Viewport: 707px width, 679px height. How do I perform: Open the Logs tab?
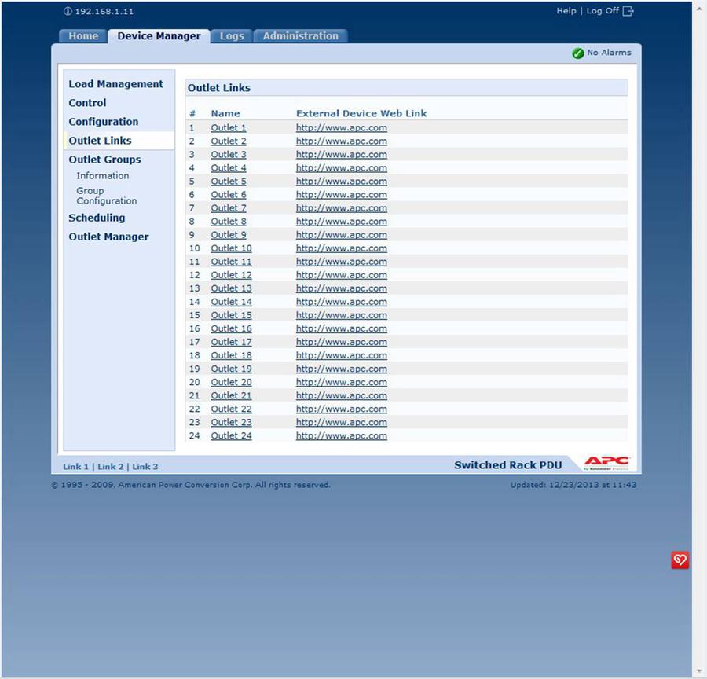coord(232,36)
